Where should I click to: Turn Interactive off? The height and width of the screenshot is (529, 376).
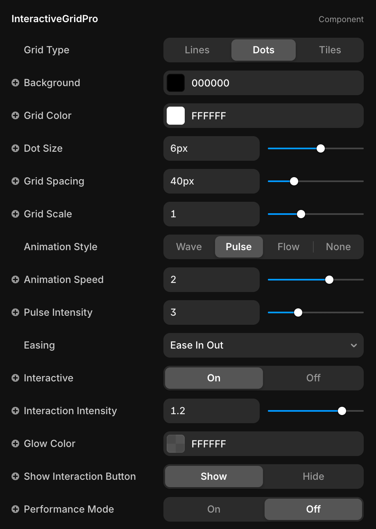(x=313, y=378)
